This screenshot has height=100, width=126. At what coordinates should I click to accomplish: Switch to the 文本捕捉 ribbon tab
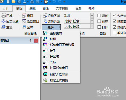(x=62, y=9)
